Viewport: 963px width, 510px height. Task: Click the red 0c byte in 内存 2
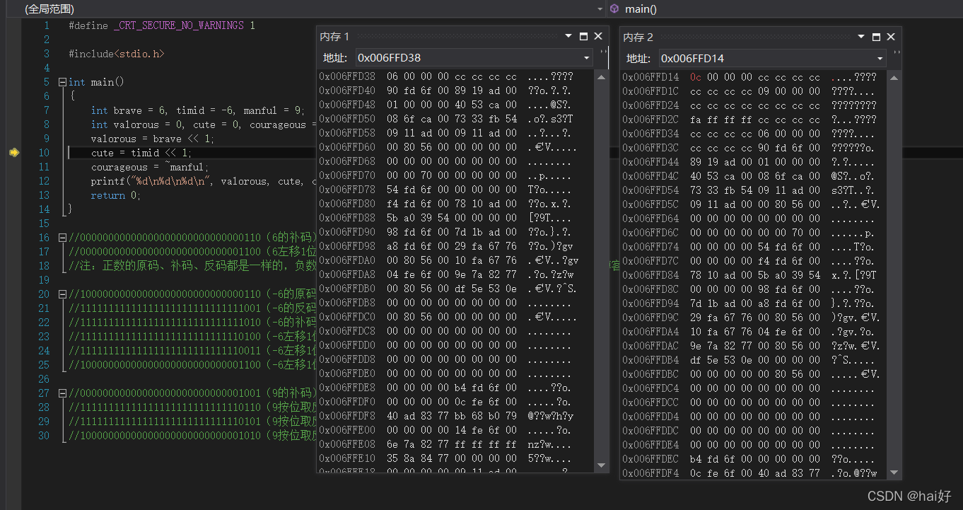[x=696, y=77]
